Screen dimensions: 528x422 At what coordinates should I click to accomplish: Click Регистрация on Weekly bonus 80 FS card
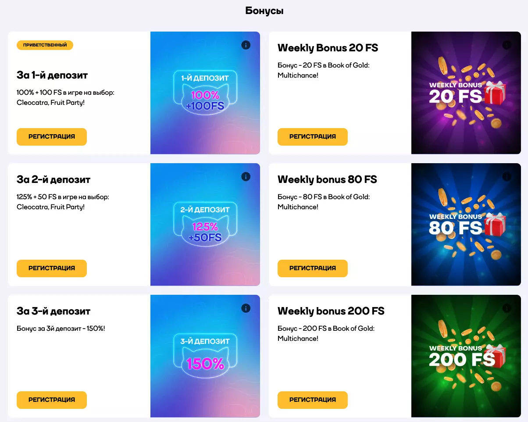click(x=313, y=268)
